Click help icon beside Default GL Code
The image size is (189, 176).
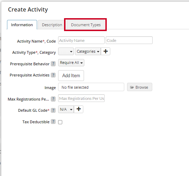(x=53, y=110)
